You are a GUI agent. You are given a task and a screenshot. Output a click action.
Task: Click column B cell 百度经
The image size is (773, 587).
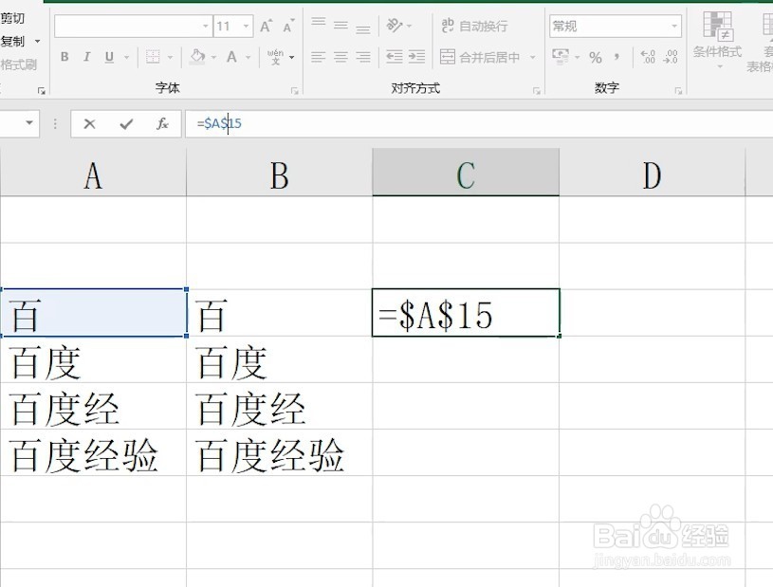tap(280, 406)
